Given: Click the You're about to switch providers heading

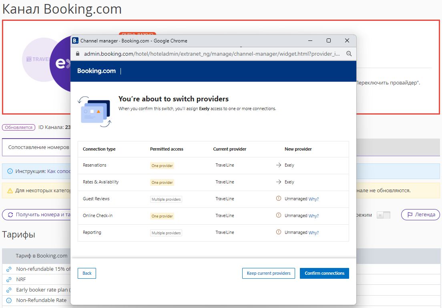Looking at the screenshot, I should 173,99.
